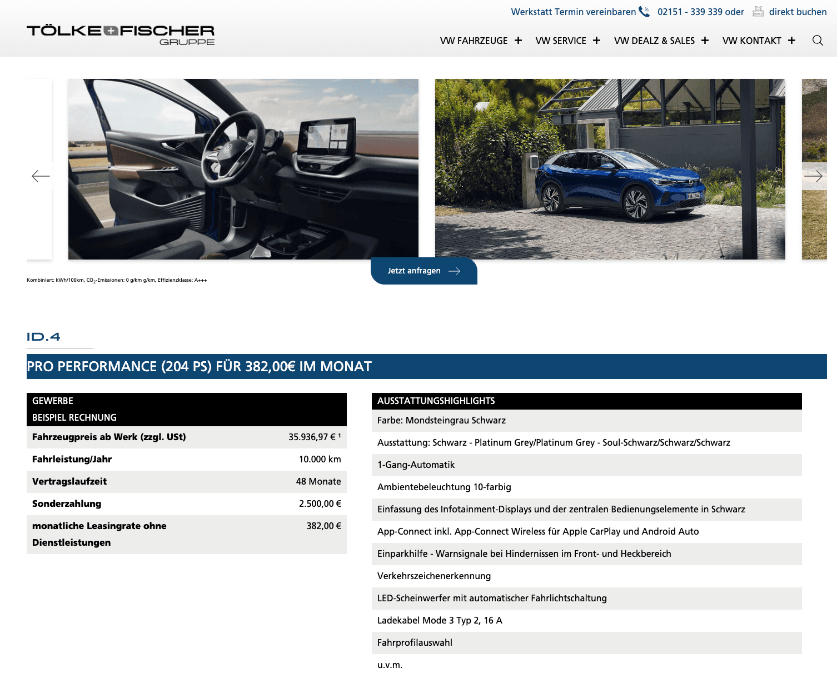Viewport: 837px width, 688px height.
Task: Expand VW Fahrzeuge plus icon
Action: (518, 41)
